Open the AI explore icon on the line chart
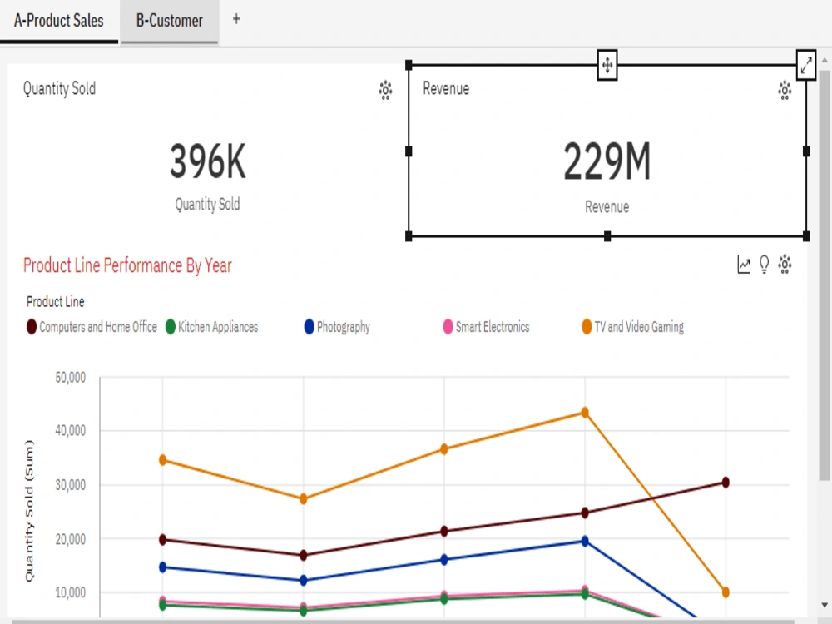 pyautogui.click(x=784, y=263)
